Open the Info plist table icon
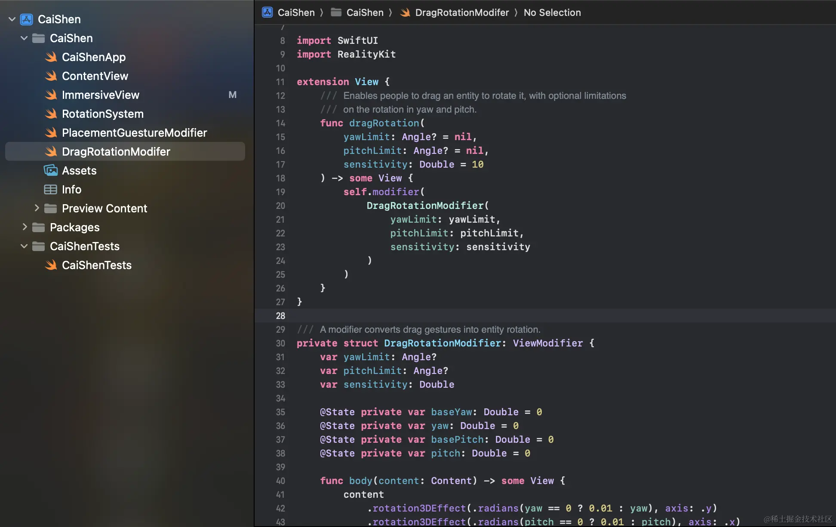836x527 pixels. click(x=51, y=190)
